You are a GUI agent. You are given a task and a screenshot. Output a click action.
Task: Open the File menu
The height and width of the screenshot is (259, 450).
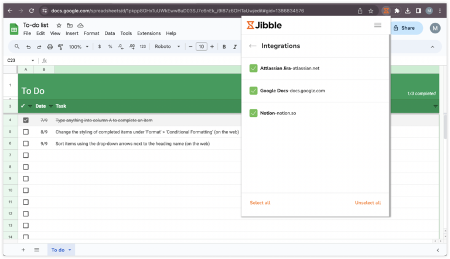(x=28, y=33)
